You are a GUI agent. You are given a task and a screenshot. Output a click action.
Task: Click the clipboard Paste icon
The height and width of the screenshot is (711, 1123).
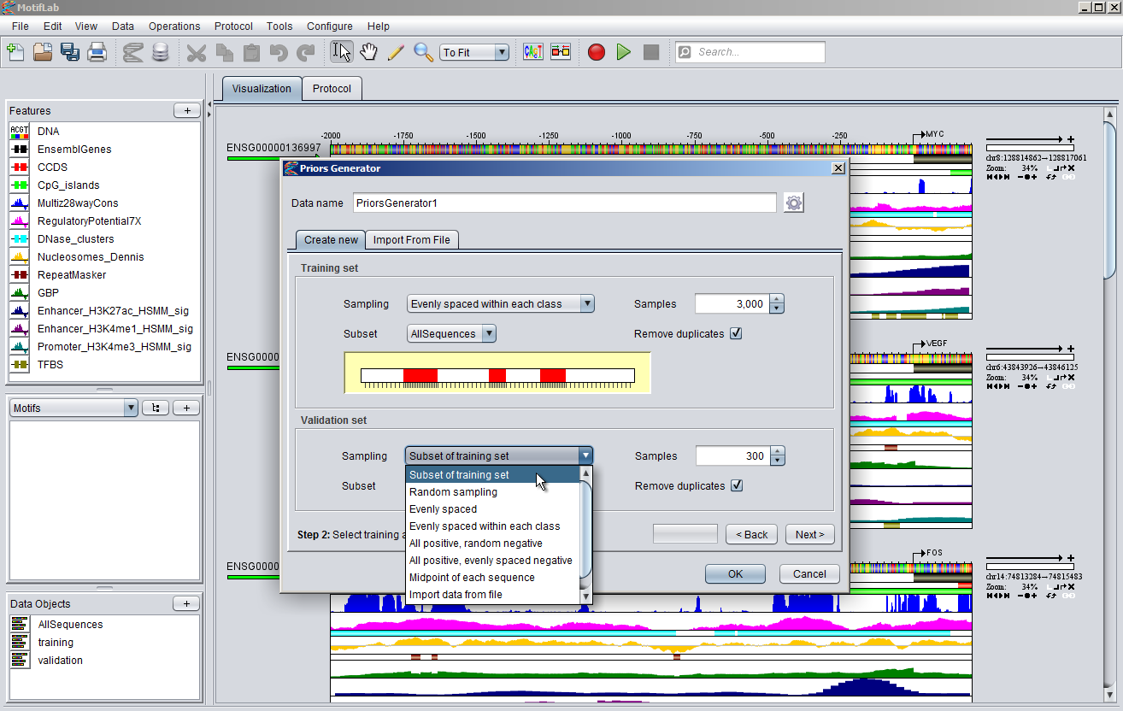point(251,52)
